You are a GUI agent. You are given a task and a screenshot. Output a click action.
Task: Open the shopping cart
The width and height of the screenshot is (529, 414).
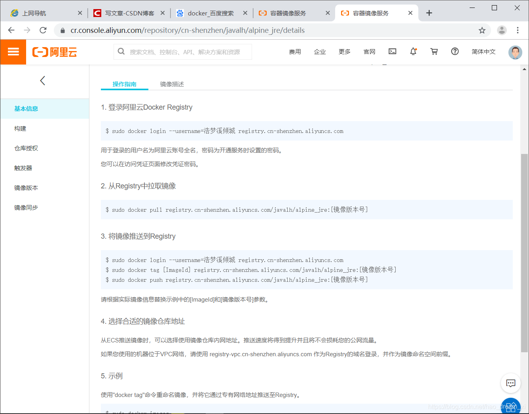[434, 51]
